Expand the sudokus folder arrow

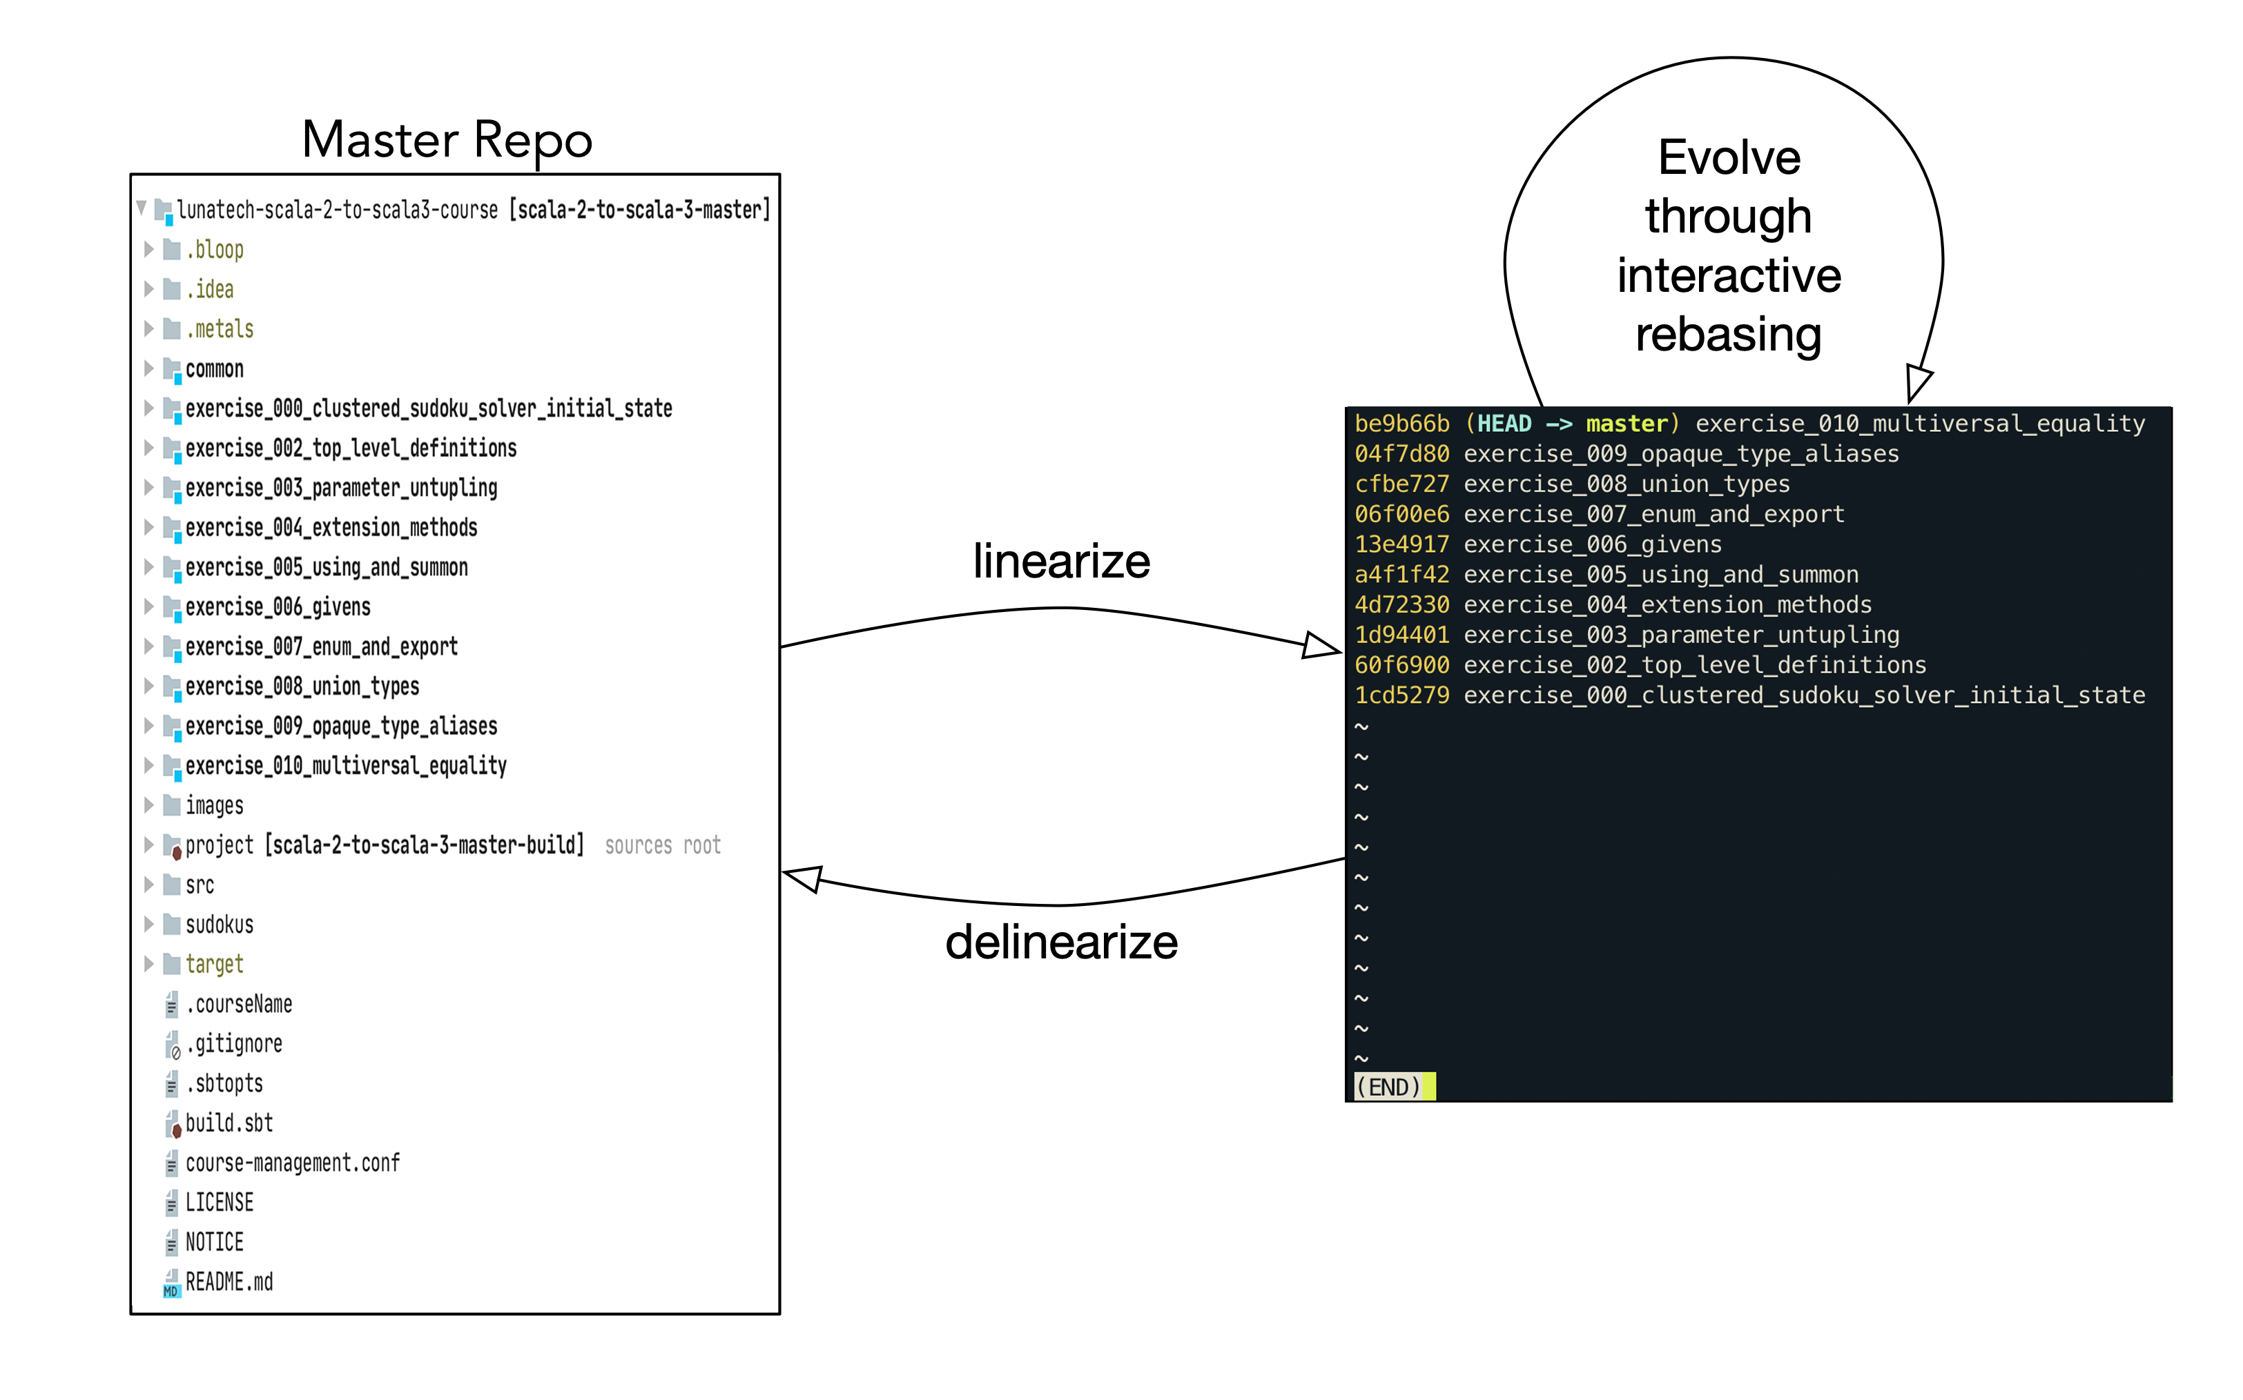[148, 924]
